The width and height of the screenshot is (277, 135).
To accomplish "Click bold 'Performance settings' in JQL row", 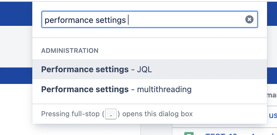I will pyautogui.click(x=85, y=70).
